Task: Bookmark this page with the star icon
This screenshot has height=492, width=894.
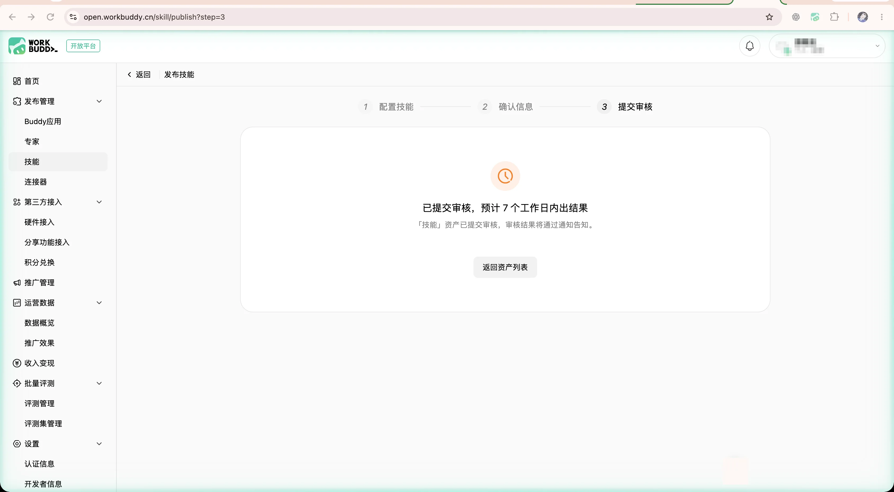Action: 769,17
